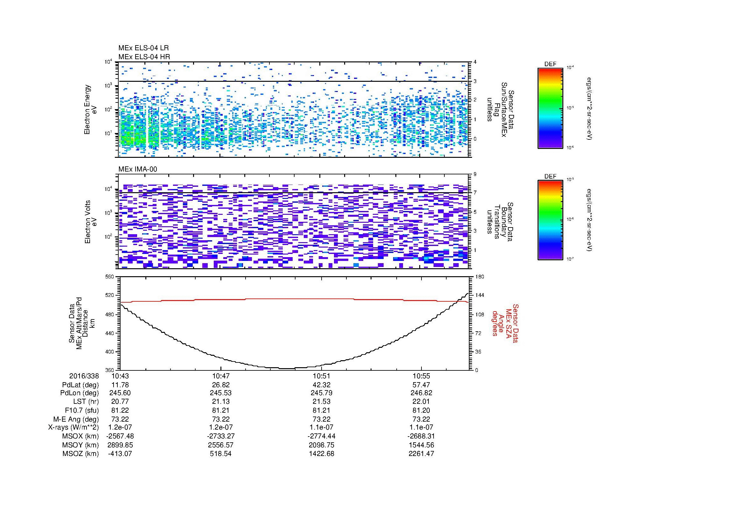Screen dimensions: 744x526
Task: Click the PdLat value 57.47
Action: [421, 385]
